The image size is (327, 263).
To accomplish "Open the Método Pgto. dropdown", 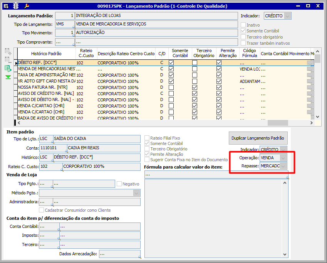I will 136,193.
